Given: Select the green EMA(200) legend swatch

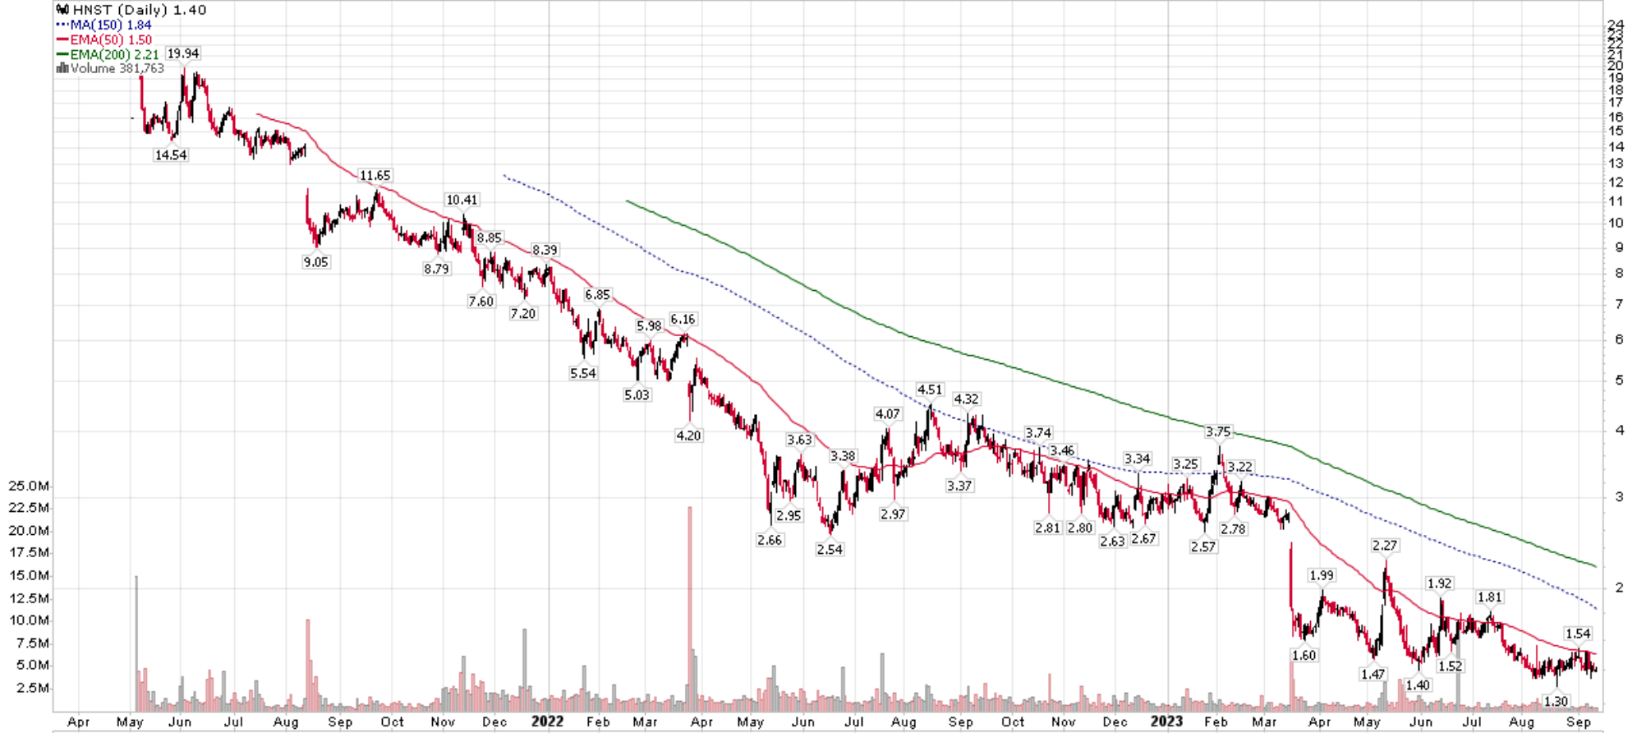Looking at the screenshot, I should tap(62, 54).
